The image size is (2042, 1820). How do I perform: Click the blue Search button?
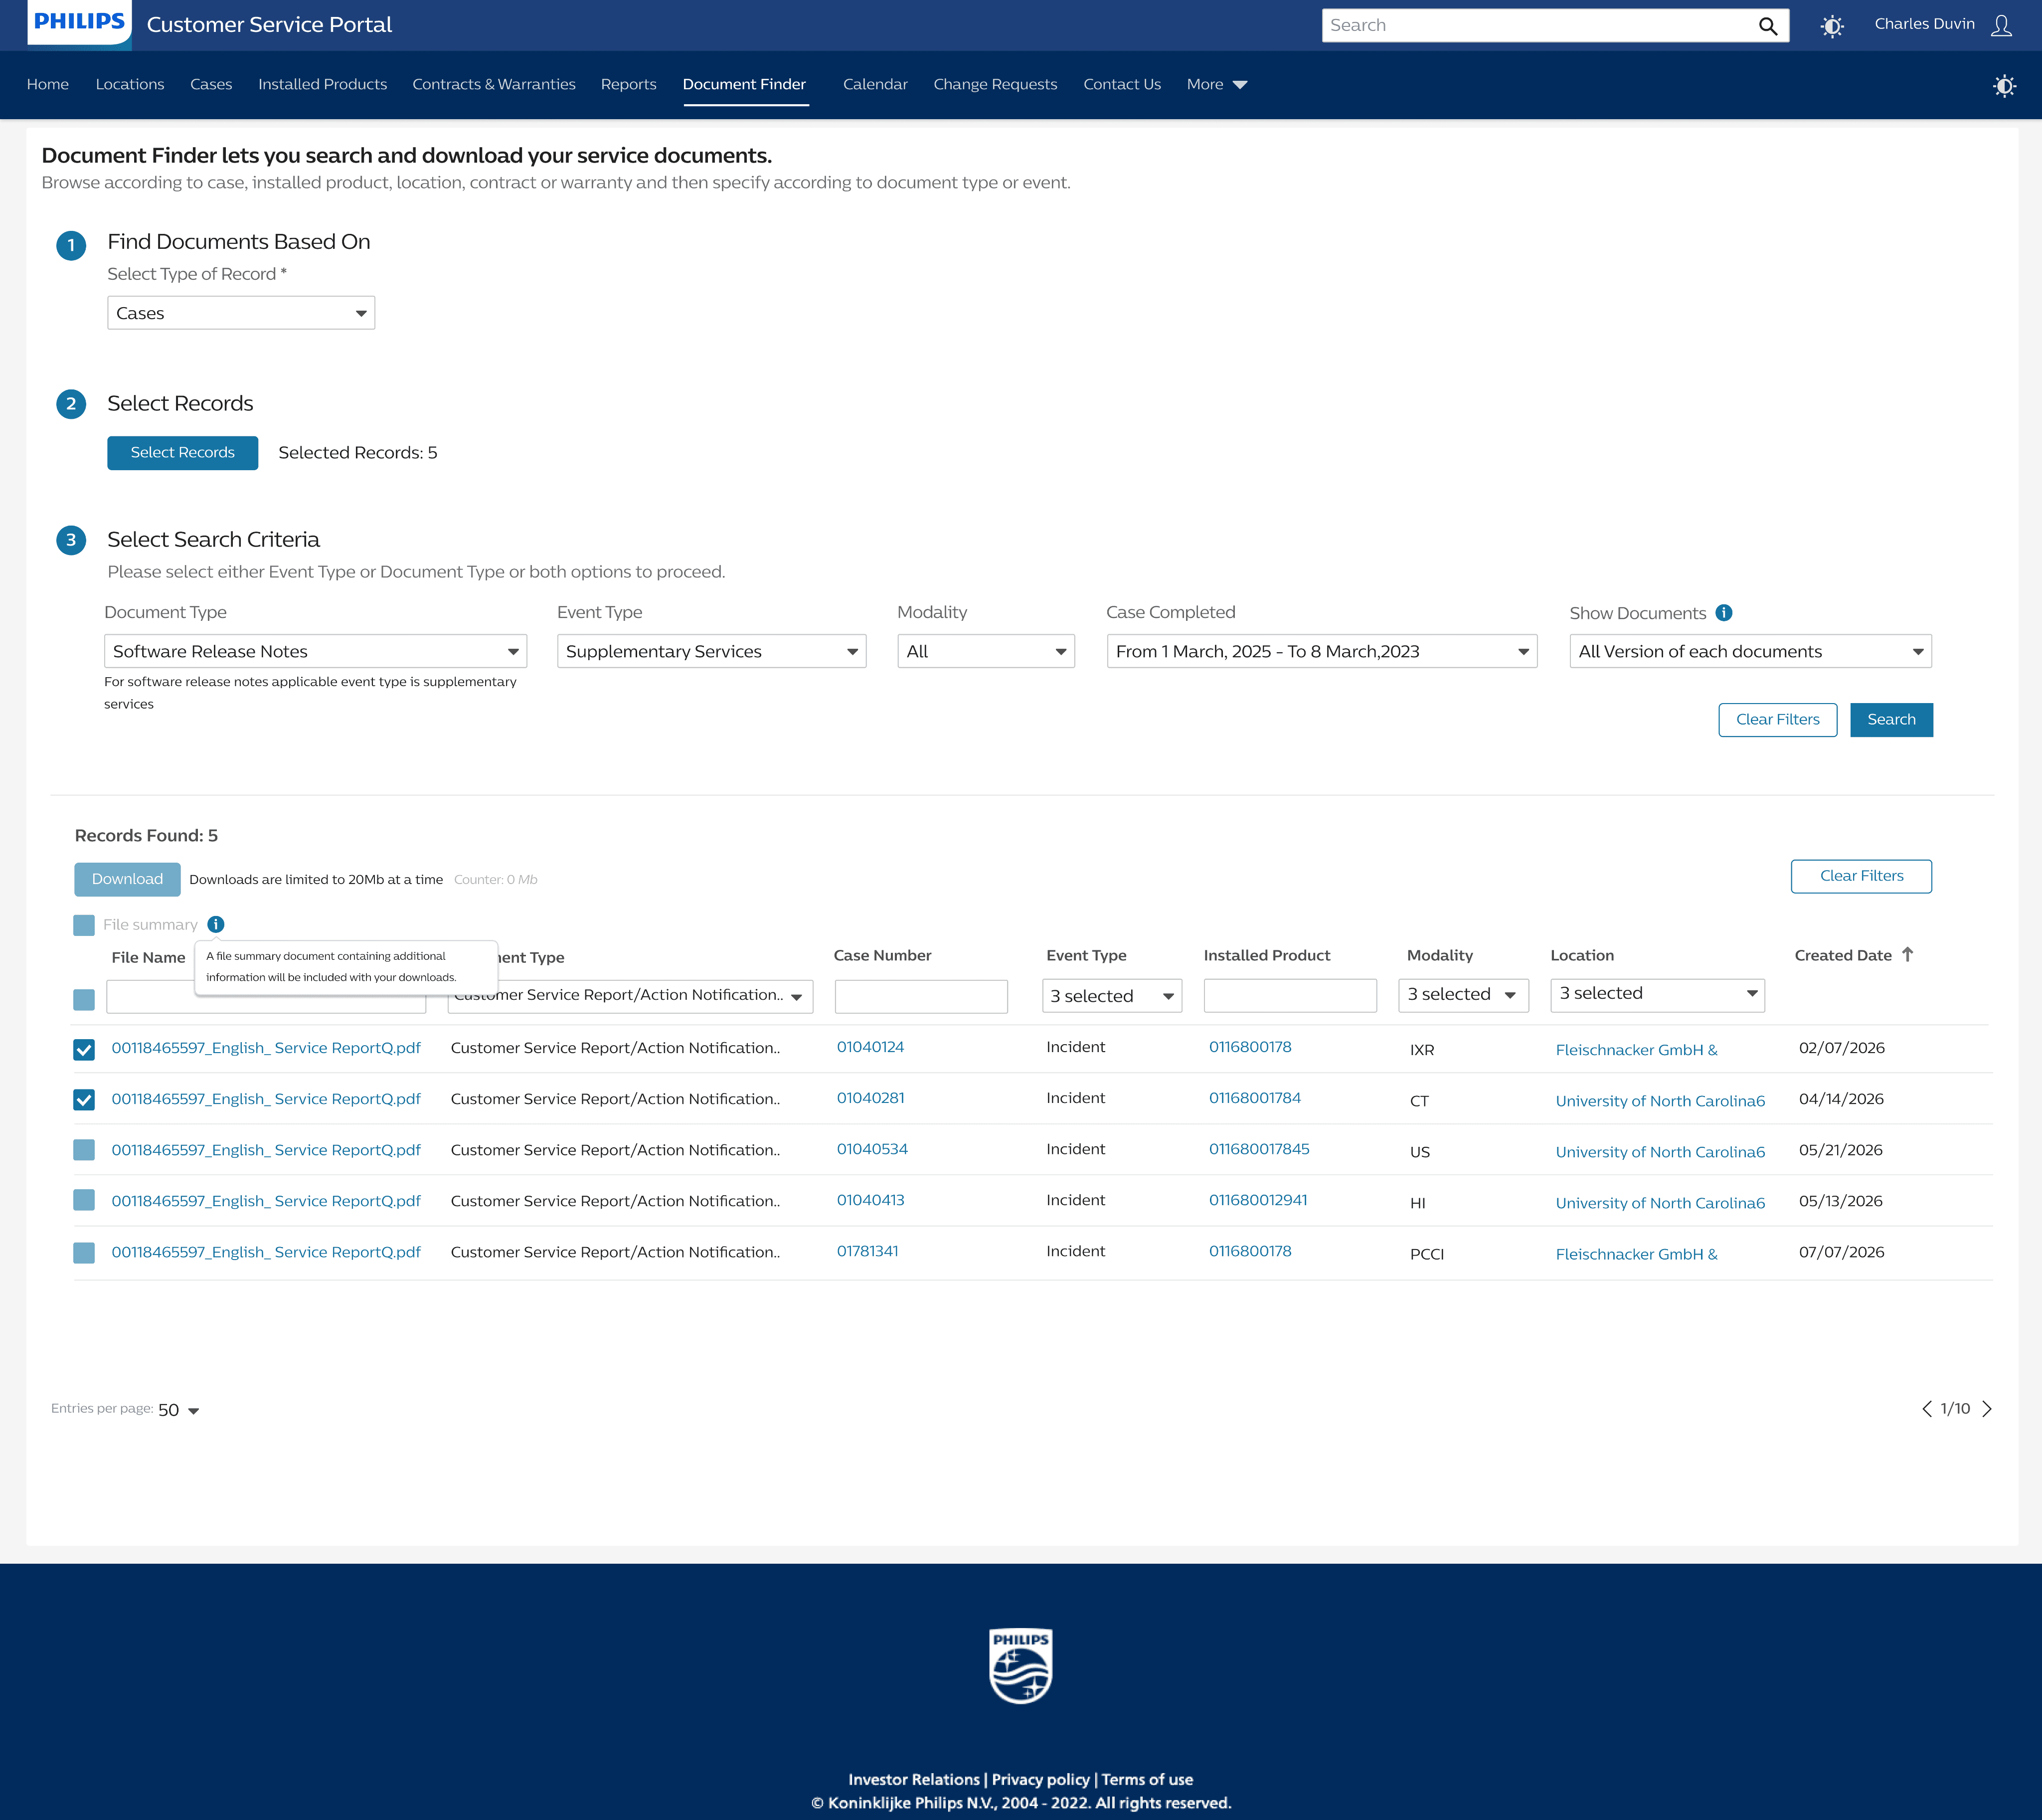click(1890, 720)
